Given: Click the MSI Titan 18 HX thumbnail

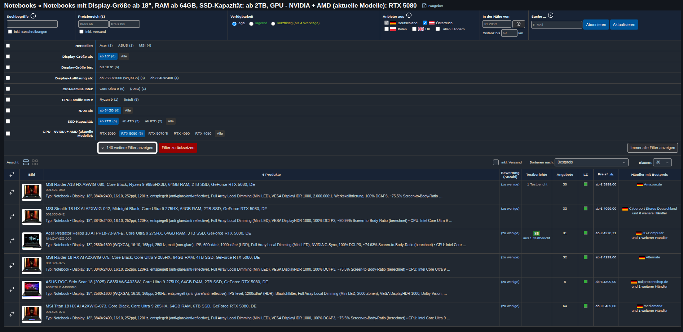Looking at the screenshot, I should 32,314.
